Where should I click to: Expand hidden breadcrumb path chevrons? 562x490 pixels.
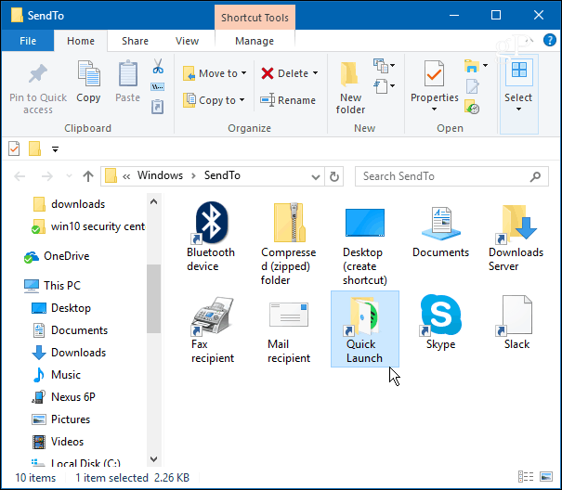126,176
